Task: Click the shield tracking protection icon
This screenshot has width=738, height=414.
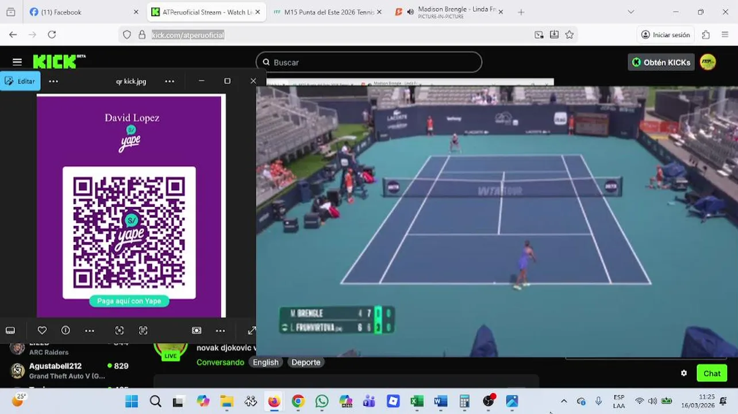Action: pos(127,34)
